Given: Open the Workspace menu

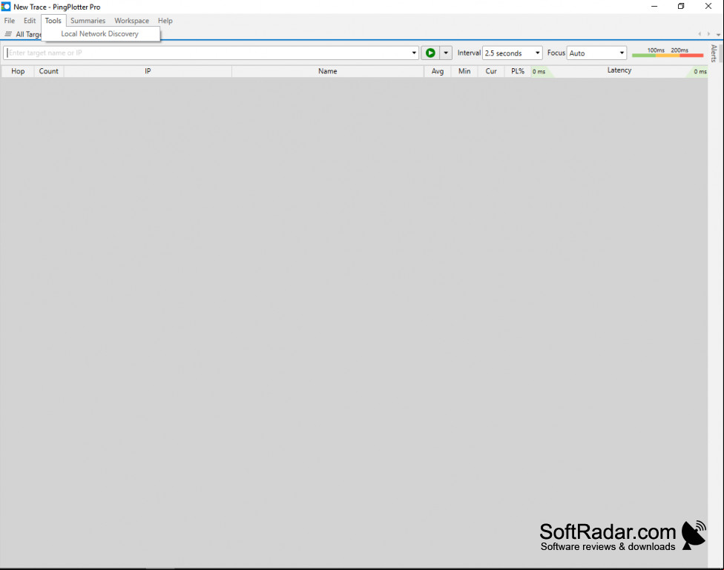Looking at the screenshot, I should tap(131, 21).
